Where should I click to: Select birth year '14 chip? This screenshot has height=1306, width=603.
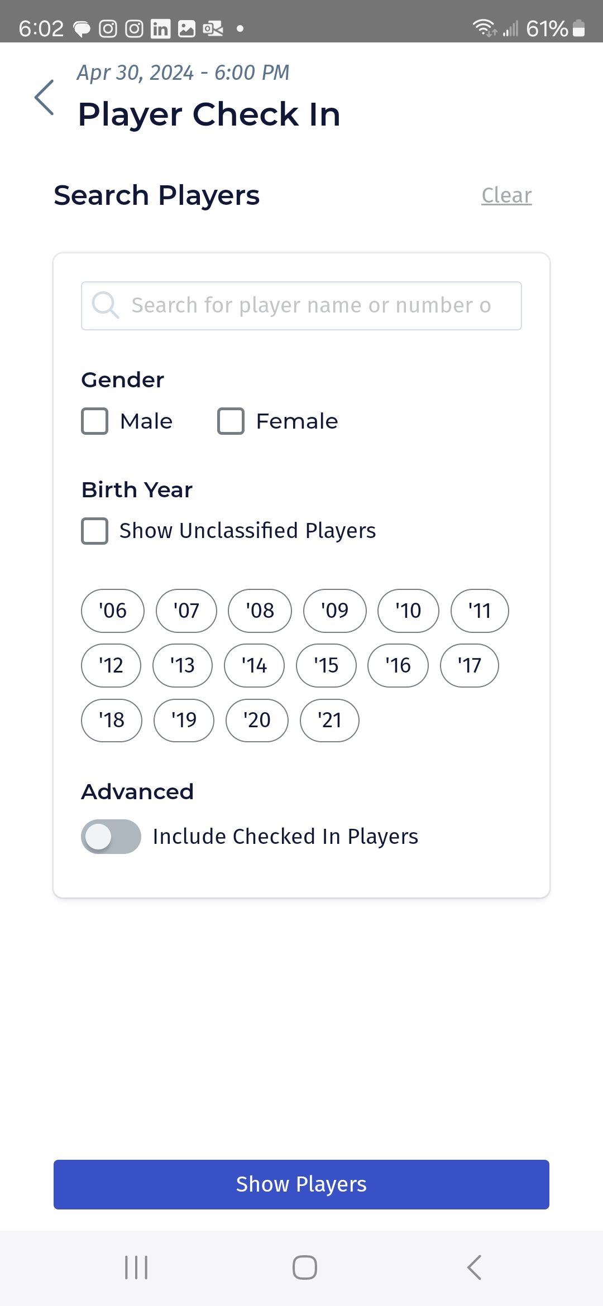(x=254, y=665)
